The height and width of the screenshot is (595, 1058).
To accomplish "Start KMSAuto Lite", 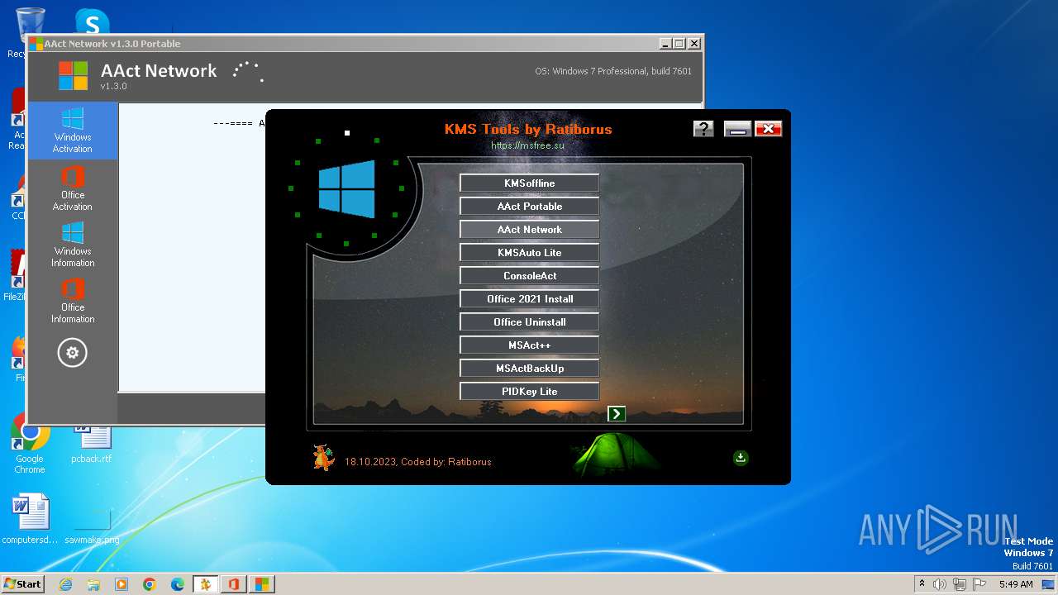I will (529, 253).
